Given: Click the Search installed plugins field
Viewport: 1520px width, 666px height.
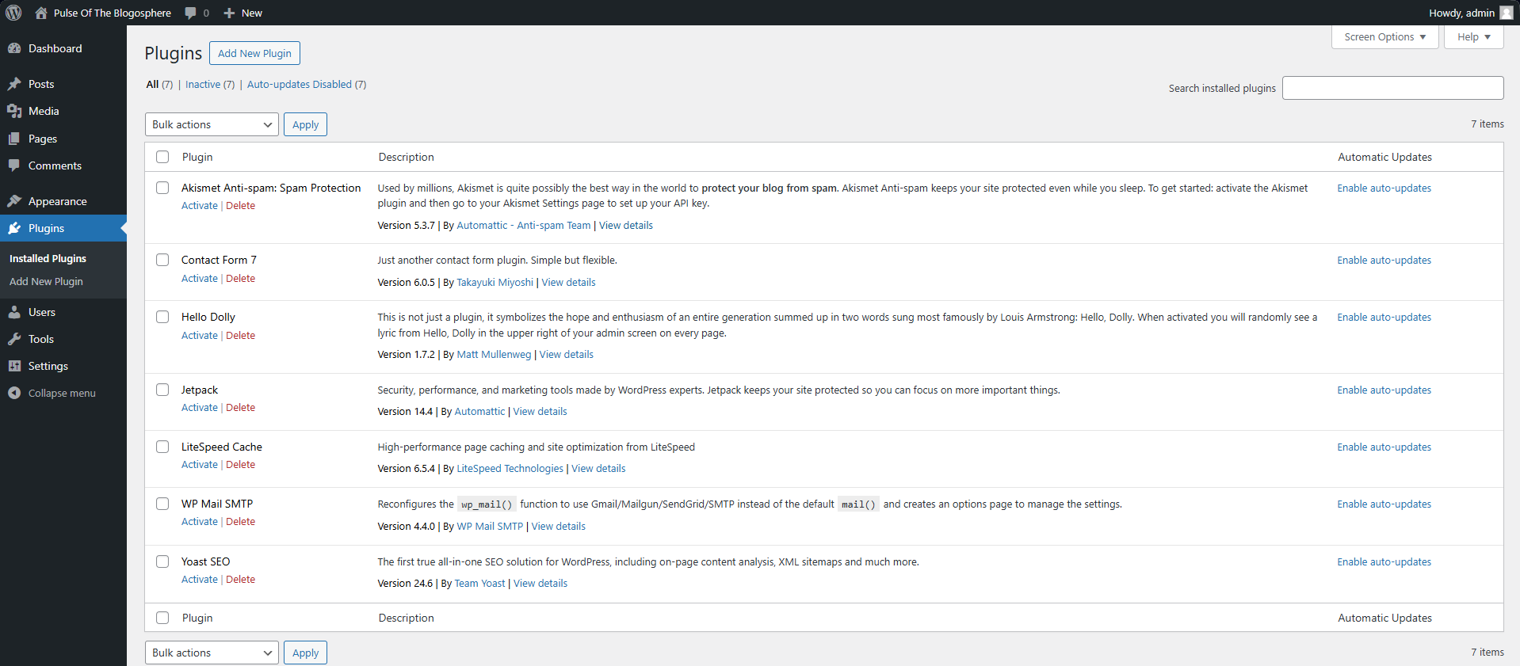Looking at the screenshot, I should pos(1392,88).
